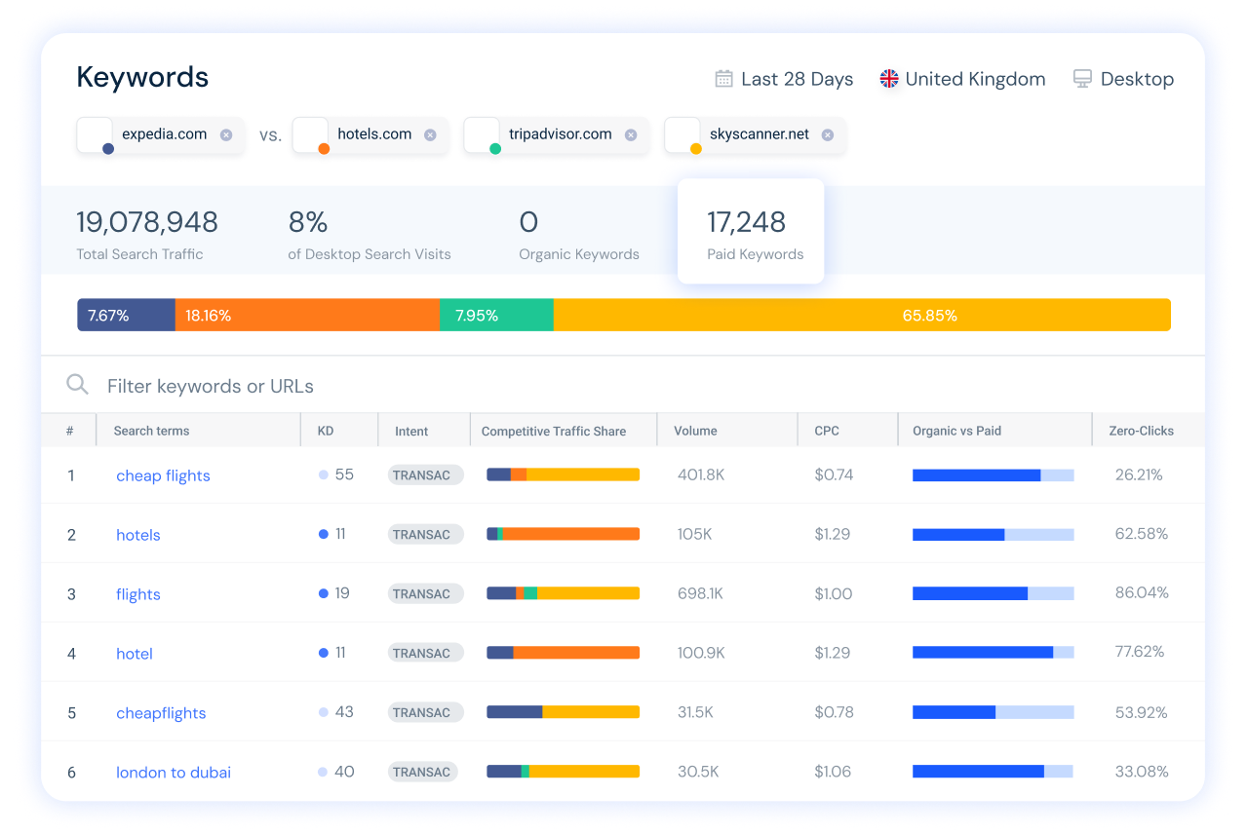This screenshot has width=1248, height=834.
Task: Click the United Kingdom flag icon
Action: (889, 79)
